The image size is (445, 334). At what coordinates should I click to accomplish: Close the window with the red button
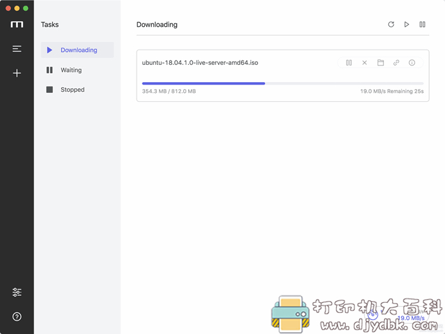(x=8, y=8)
